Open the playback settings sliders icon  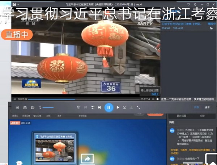(93, 107)
